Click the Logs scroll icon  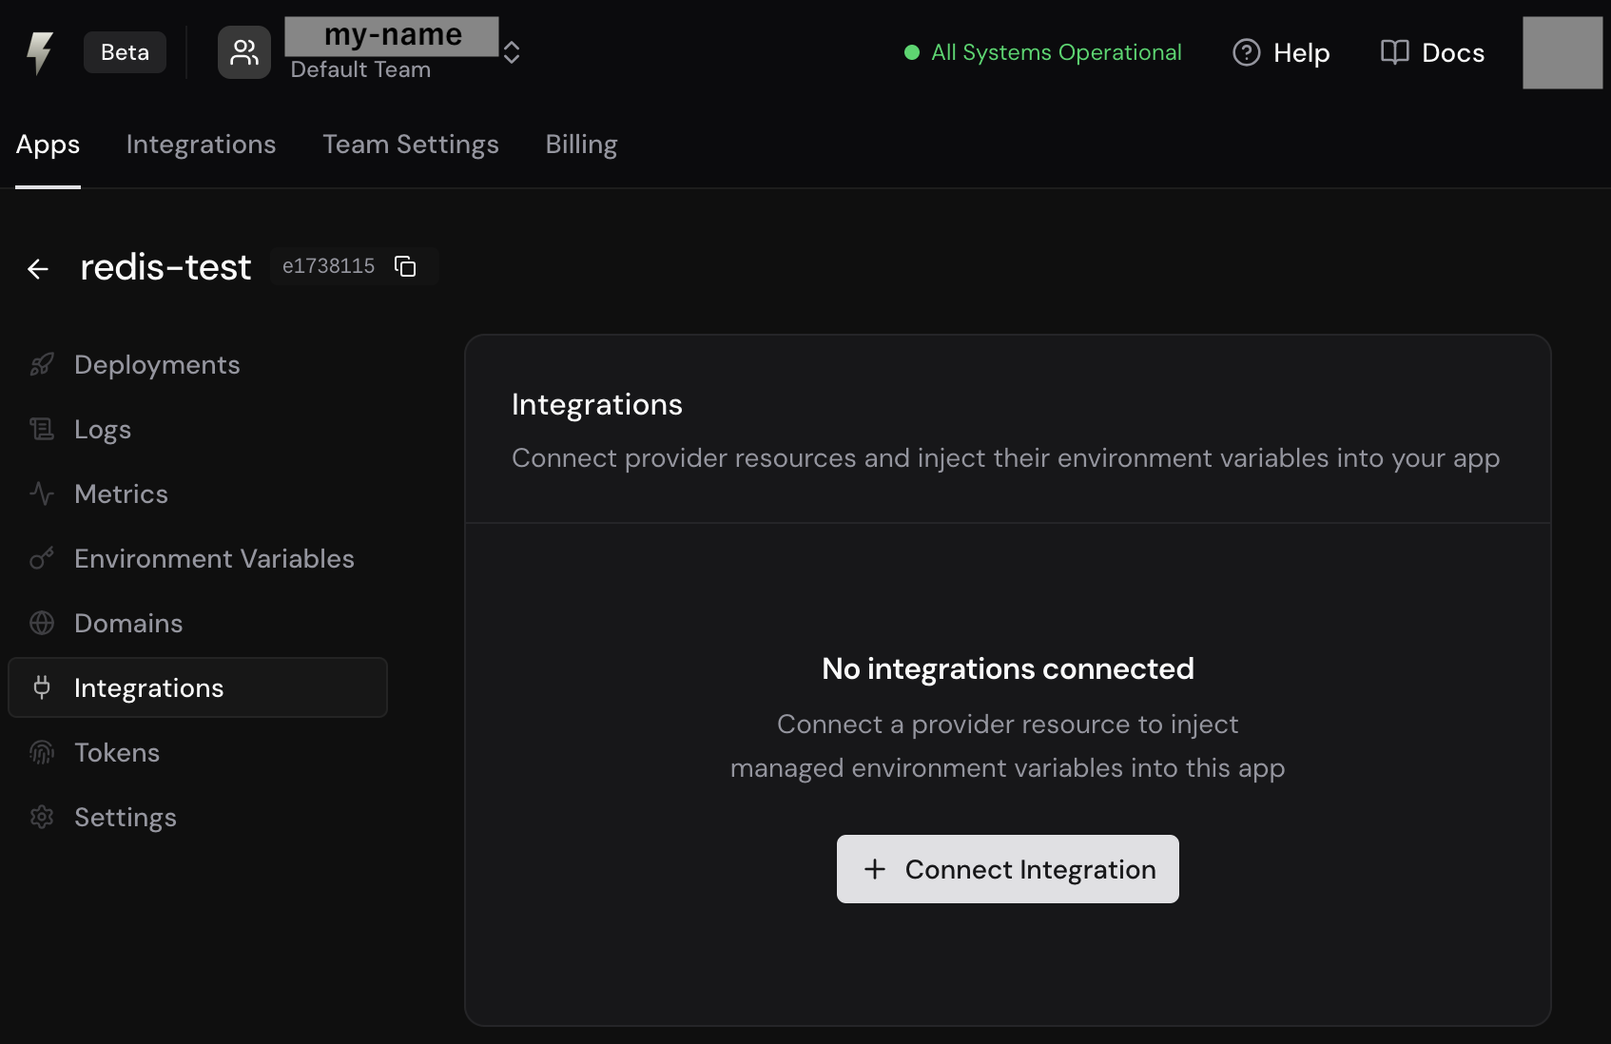(42, 430)
